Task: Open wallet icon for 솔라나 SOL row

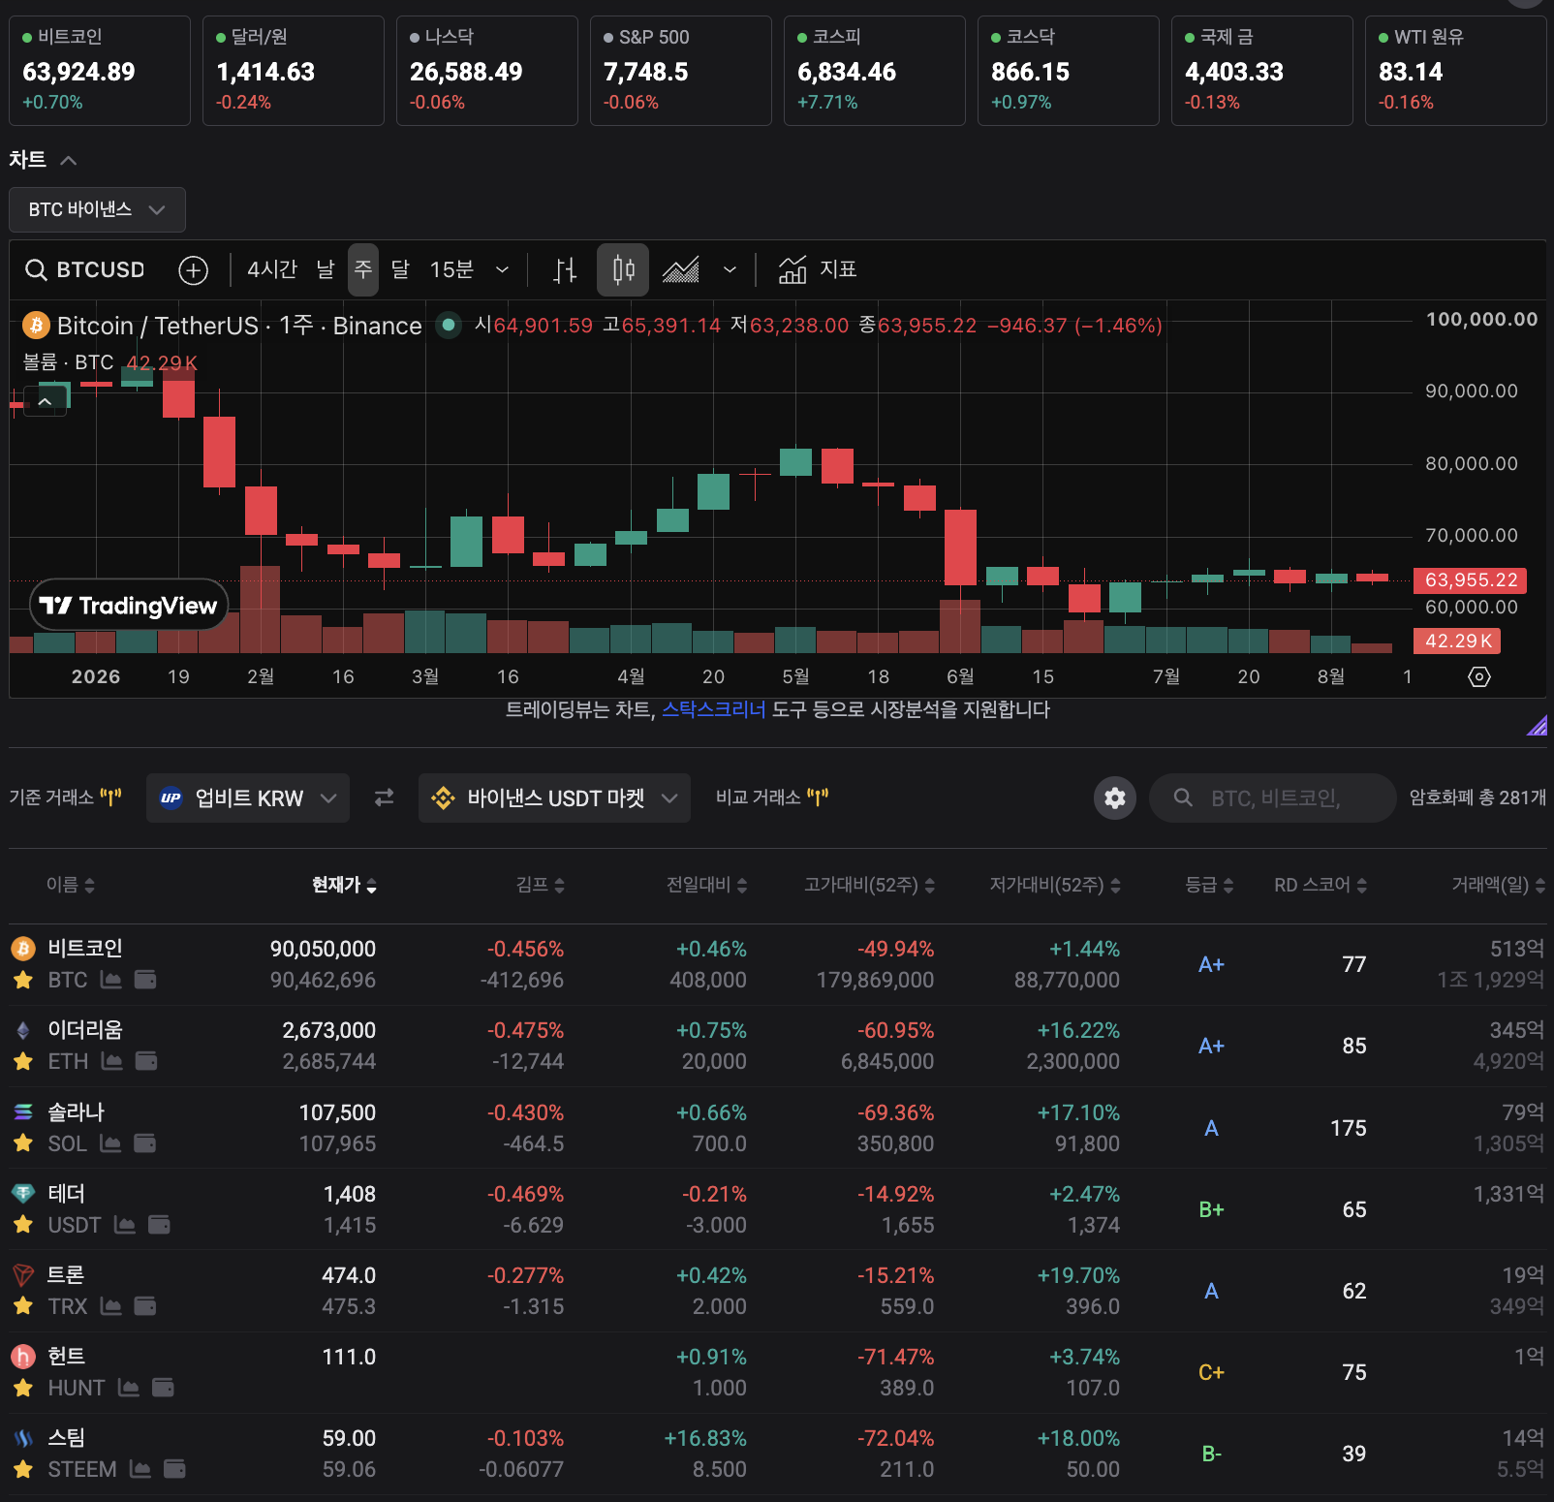Action: pyautogui.click(x=144, y=1143)
